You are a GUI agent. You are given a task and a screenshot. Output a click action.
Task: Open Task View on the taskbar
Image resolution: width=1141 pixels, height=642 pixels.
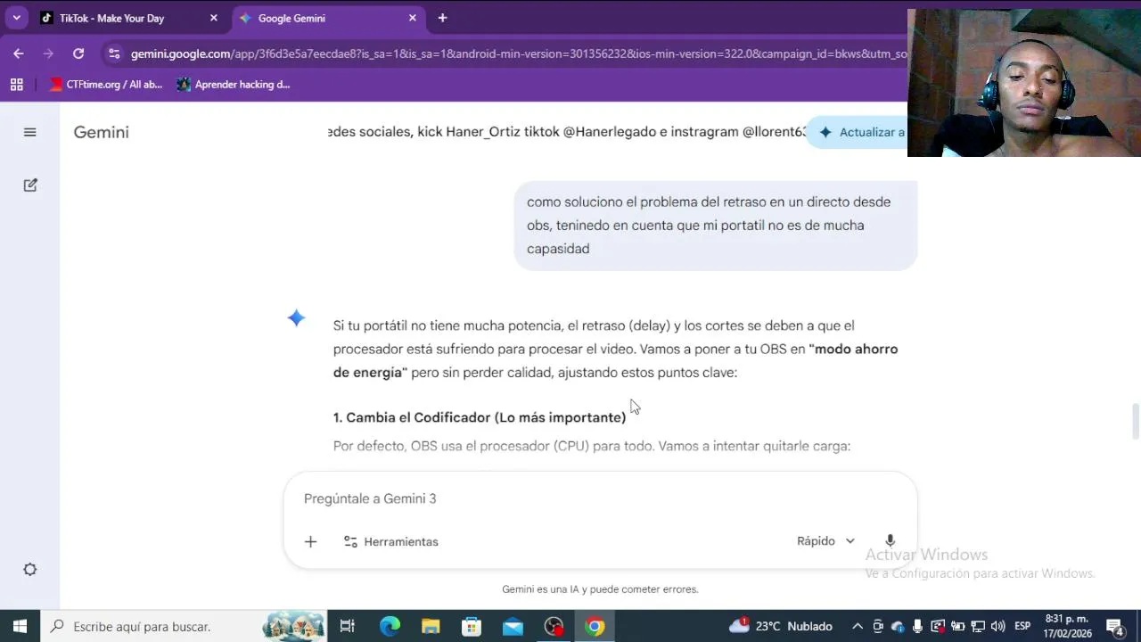[x=348, y=626]
